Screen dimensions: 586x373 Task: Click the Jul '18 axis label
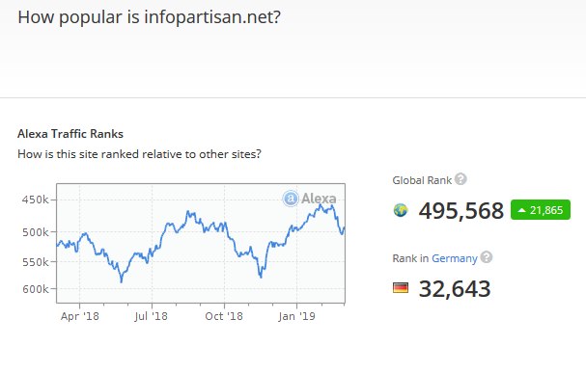[151, 316]
